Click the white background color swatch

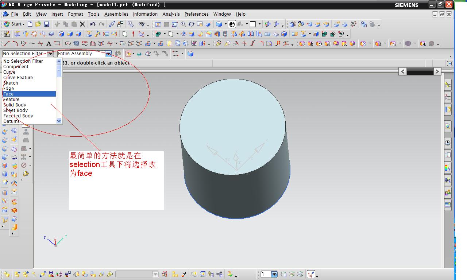coord(253,24)
